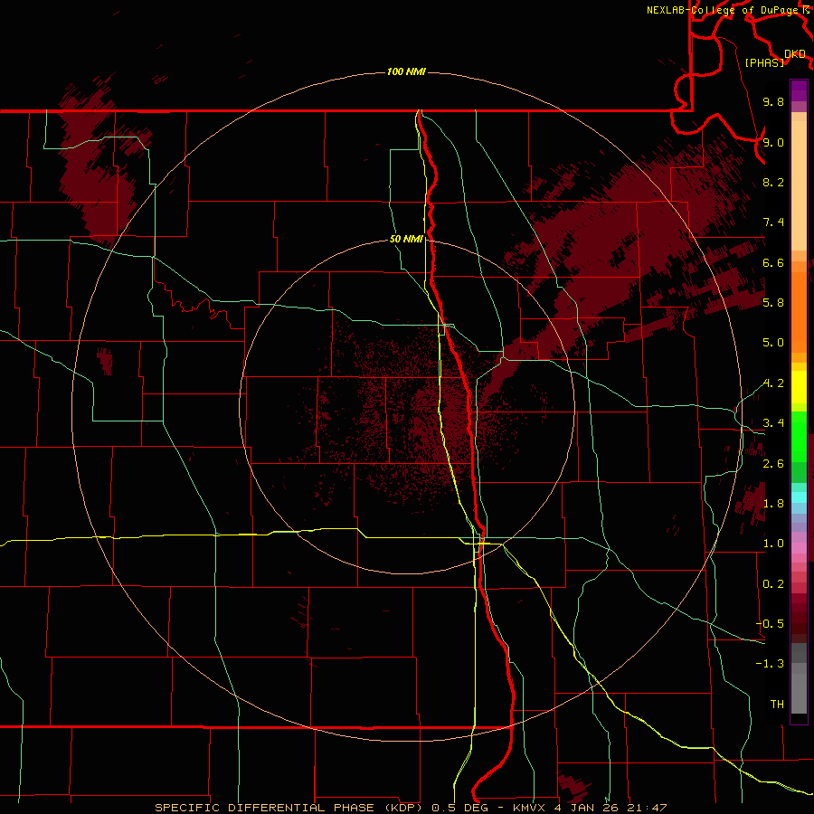
Task: Select the -0.5 scale label
Action: (770, 623)
